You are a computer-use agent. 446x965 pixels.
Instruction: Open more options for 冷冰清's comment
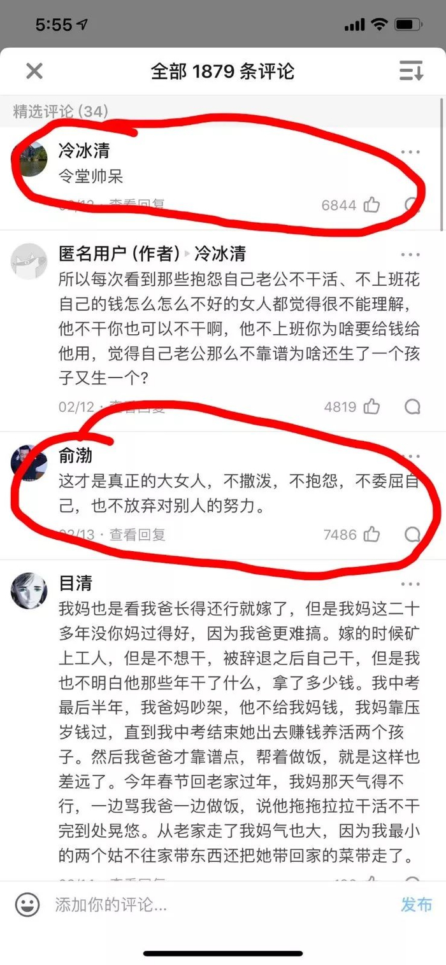click(x=410, y=151)
